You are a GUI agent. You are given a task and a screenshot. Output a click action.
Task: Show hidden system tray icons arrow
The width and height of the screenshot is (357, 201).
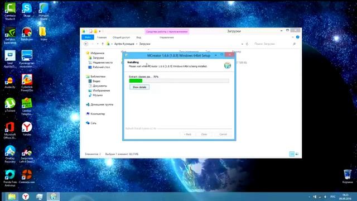(309, 197)
